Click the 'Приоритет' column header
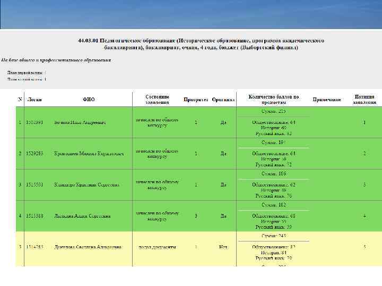 (x=196, y=100)
